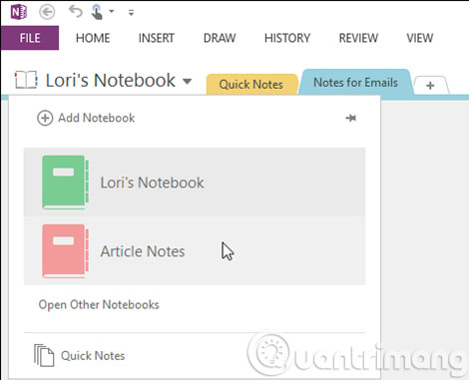Viewport: 469px width, 380px height.
Task: Switch to the HISTORY ribbon tab
Action: coord(287,38)
